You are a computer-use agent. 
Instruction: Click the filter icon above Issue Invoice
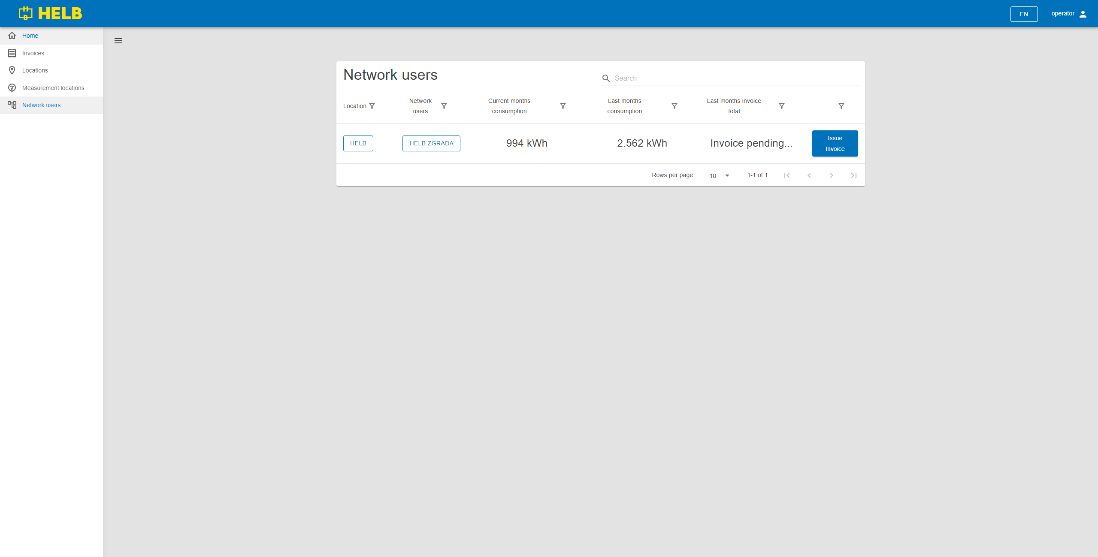point(841,106)
